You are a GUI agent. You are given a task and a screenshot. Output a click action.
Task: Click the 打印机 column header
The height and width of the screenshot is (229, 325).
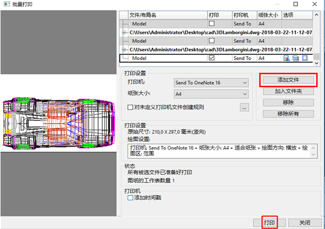coord(245,15)
